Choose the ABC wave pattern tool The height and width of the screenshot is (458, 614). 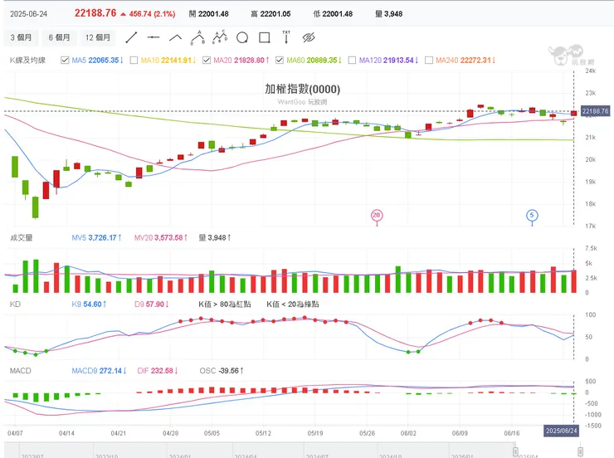pos(197,37)
